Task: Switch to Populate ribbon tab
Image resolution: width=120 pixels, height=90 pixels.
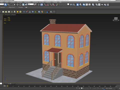Action: click(20, 7)
